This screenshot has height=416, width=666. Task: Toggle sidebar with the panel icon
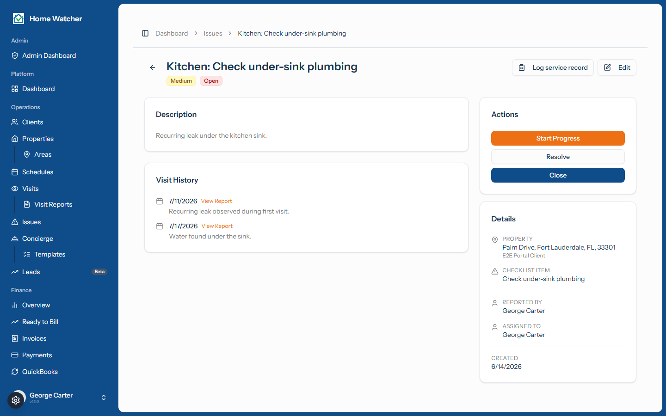pos(145,33)
